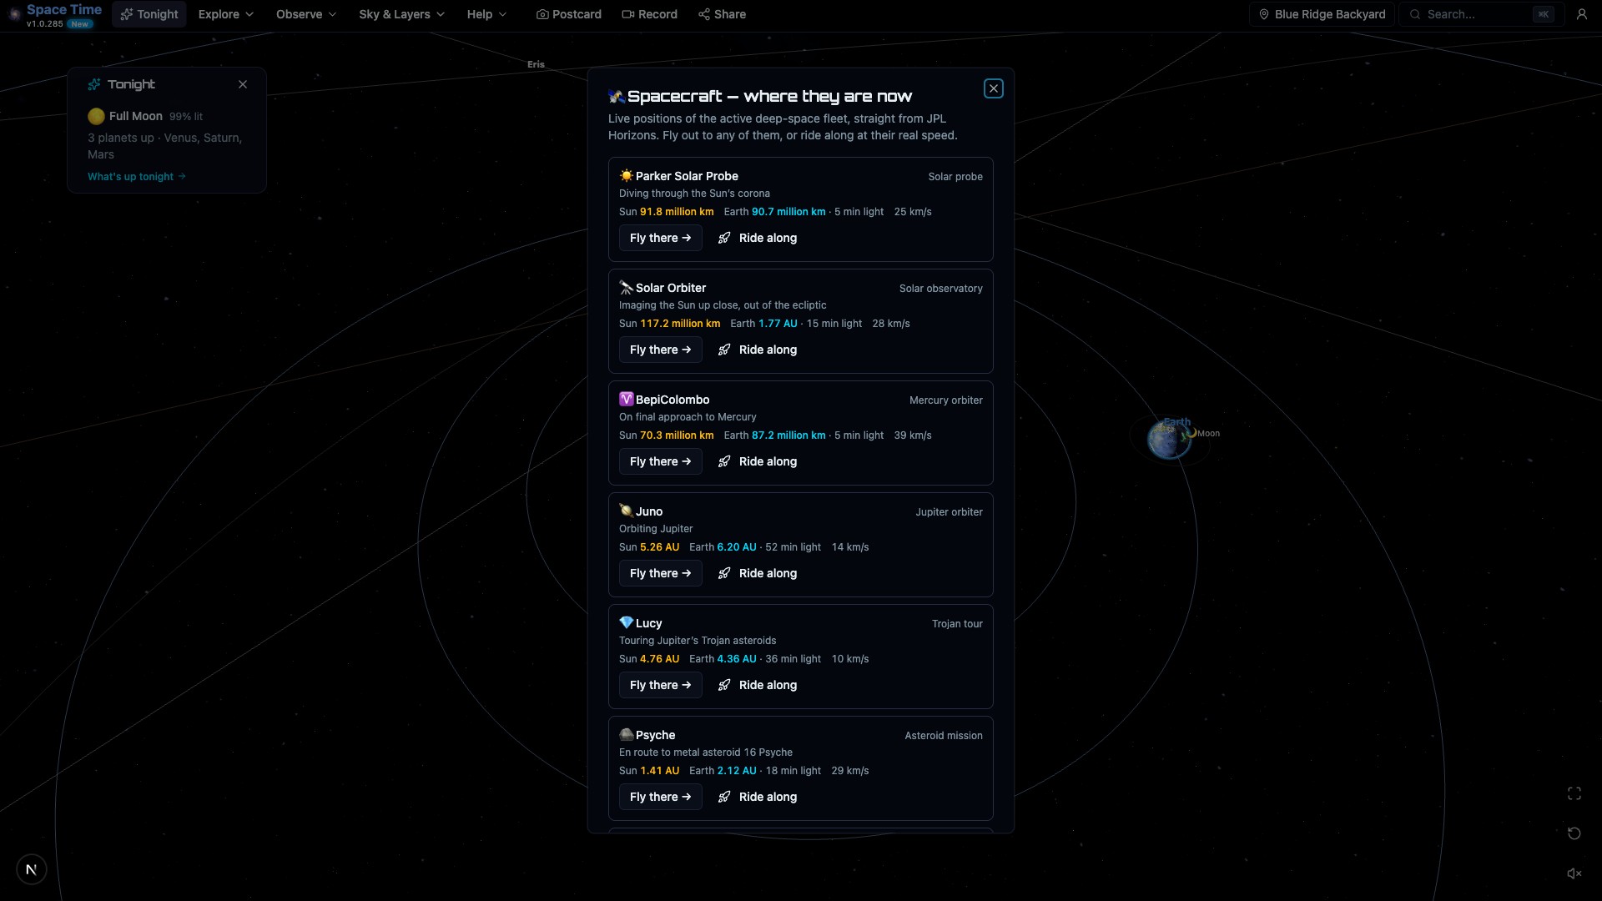Click the Eris label in the sky
Viewport: 1602px width, 901px height.
[536, 64]
